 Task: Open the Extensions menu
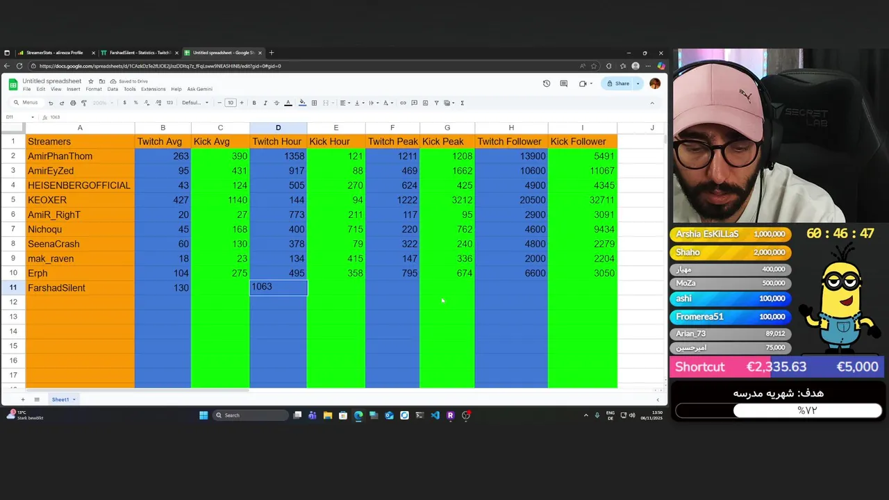pos(153,89)
